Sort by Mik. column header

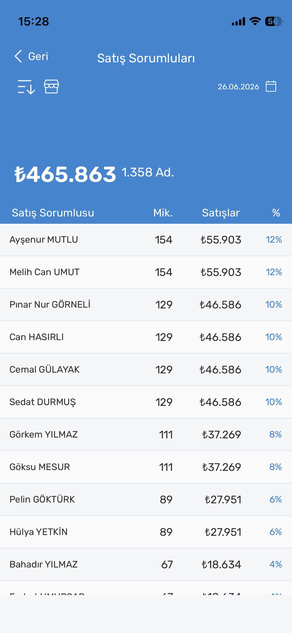click(163, 213)
